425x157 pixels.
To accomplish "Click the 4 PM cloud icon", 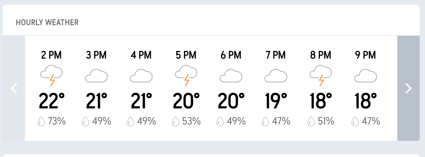I will pyautogui.click(x=141, y=76).
